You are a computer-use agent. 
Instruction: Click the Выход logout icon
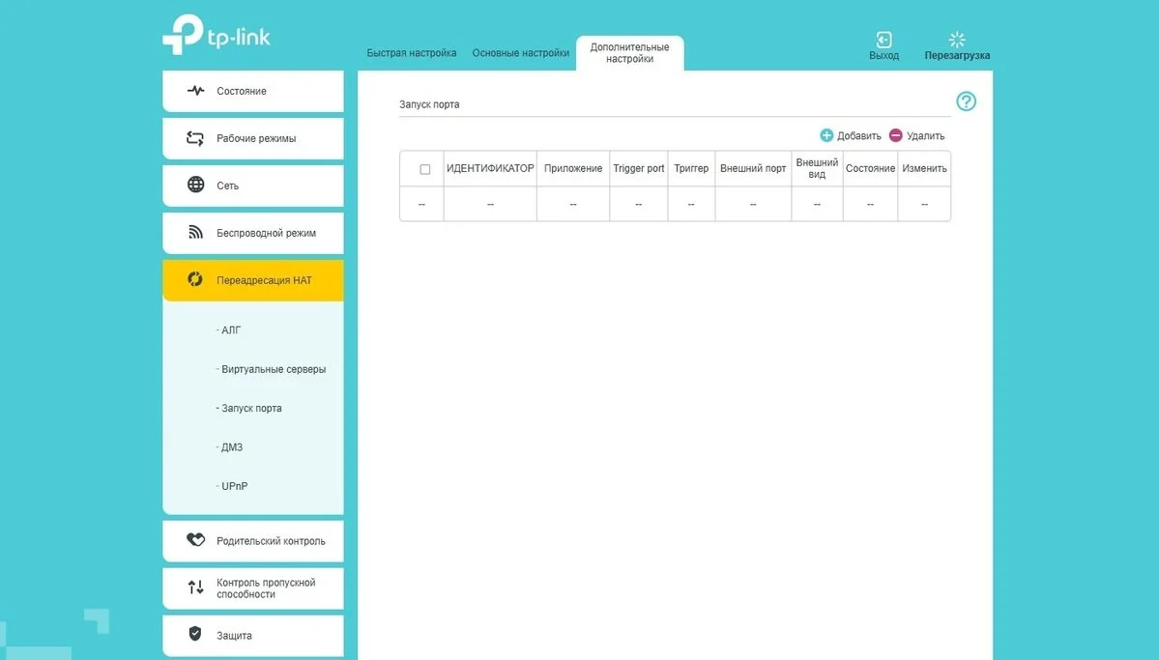click(x=884, y=40)
